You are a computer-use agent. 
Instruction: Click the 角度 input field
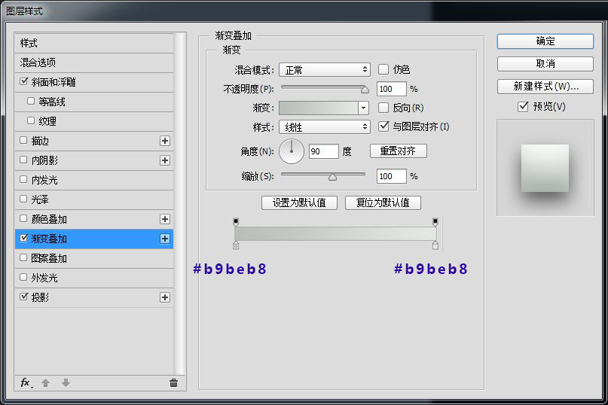(x=323, y=152)
